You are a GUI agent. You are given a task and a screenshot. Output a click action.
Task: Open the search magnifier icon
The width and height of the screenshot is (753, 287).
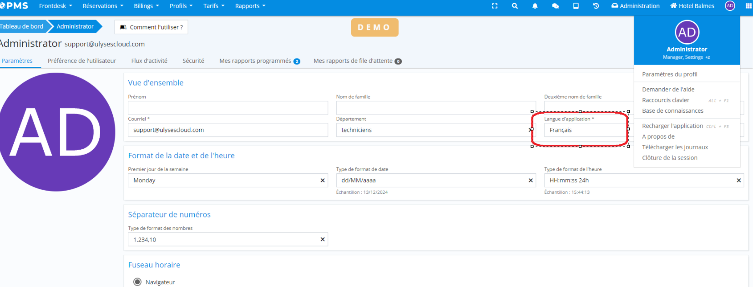[x=515, y=6]
